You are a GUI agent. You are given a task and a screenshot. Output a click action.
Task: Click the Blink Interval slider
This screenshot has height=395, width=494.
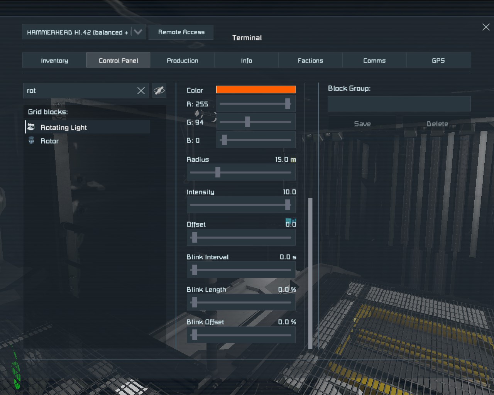pyautogui.click(x=241, y=270)
